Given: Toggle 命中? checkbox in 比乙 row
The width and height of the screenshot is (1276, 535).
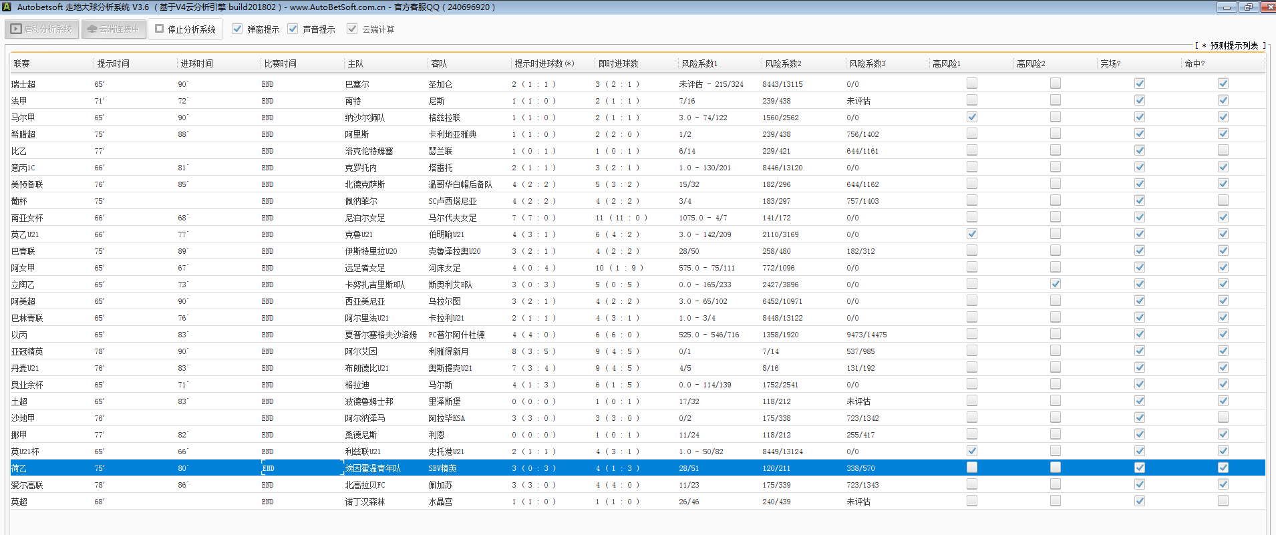Looking at the screenshot, I should pos(1223,150).
